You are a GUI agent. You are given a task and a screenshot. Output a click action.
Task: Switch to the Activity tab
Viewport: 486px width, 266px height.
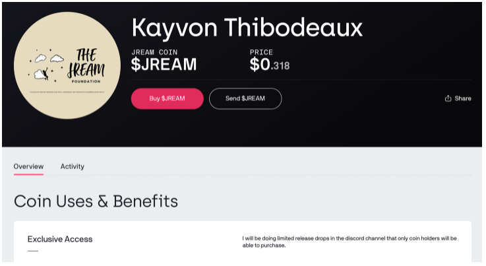73,167
